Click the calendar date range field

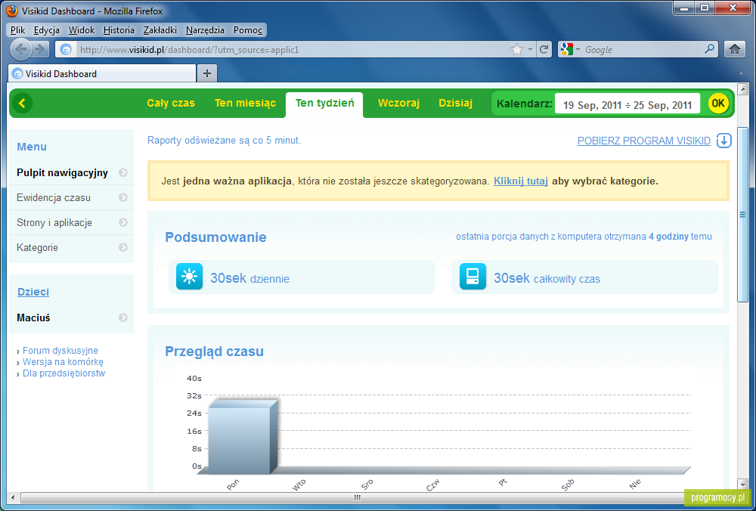pos(627,104)
